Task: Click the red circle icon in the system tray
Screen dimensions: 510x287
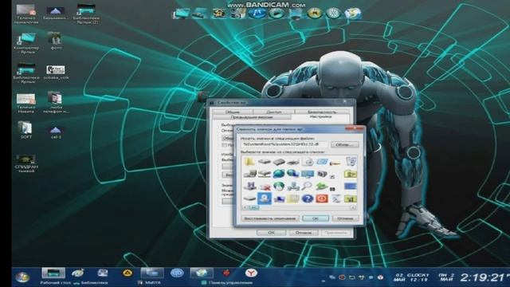Action: [342, 277]
